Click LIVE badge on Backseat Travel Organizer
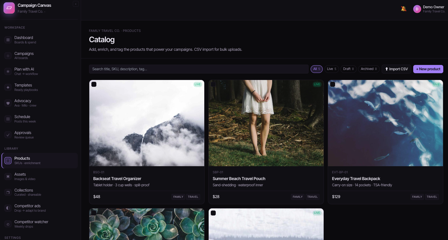 pos(197,84)
